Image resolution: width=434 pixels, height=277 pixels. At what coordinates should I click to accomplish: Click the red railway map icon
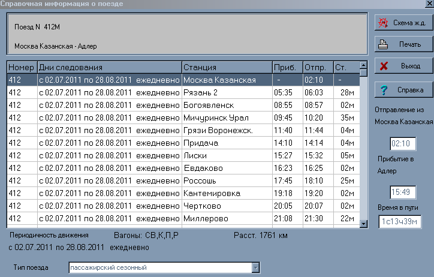384,23
